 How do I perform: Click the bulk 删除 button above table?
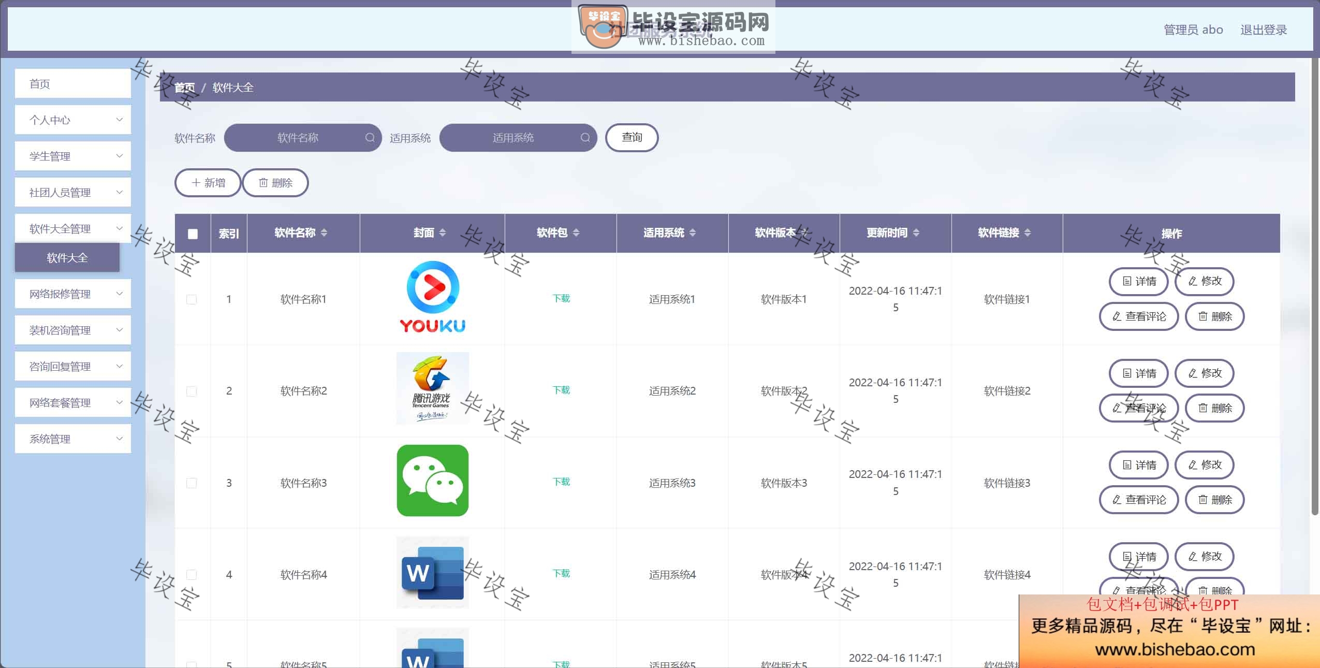[x=275, y=183]
